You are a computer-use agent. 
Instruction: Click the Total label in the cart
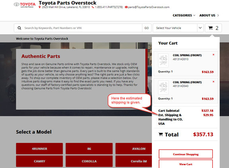172,135
